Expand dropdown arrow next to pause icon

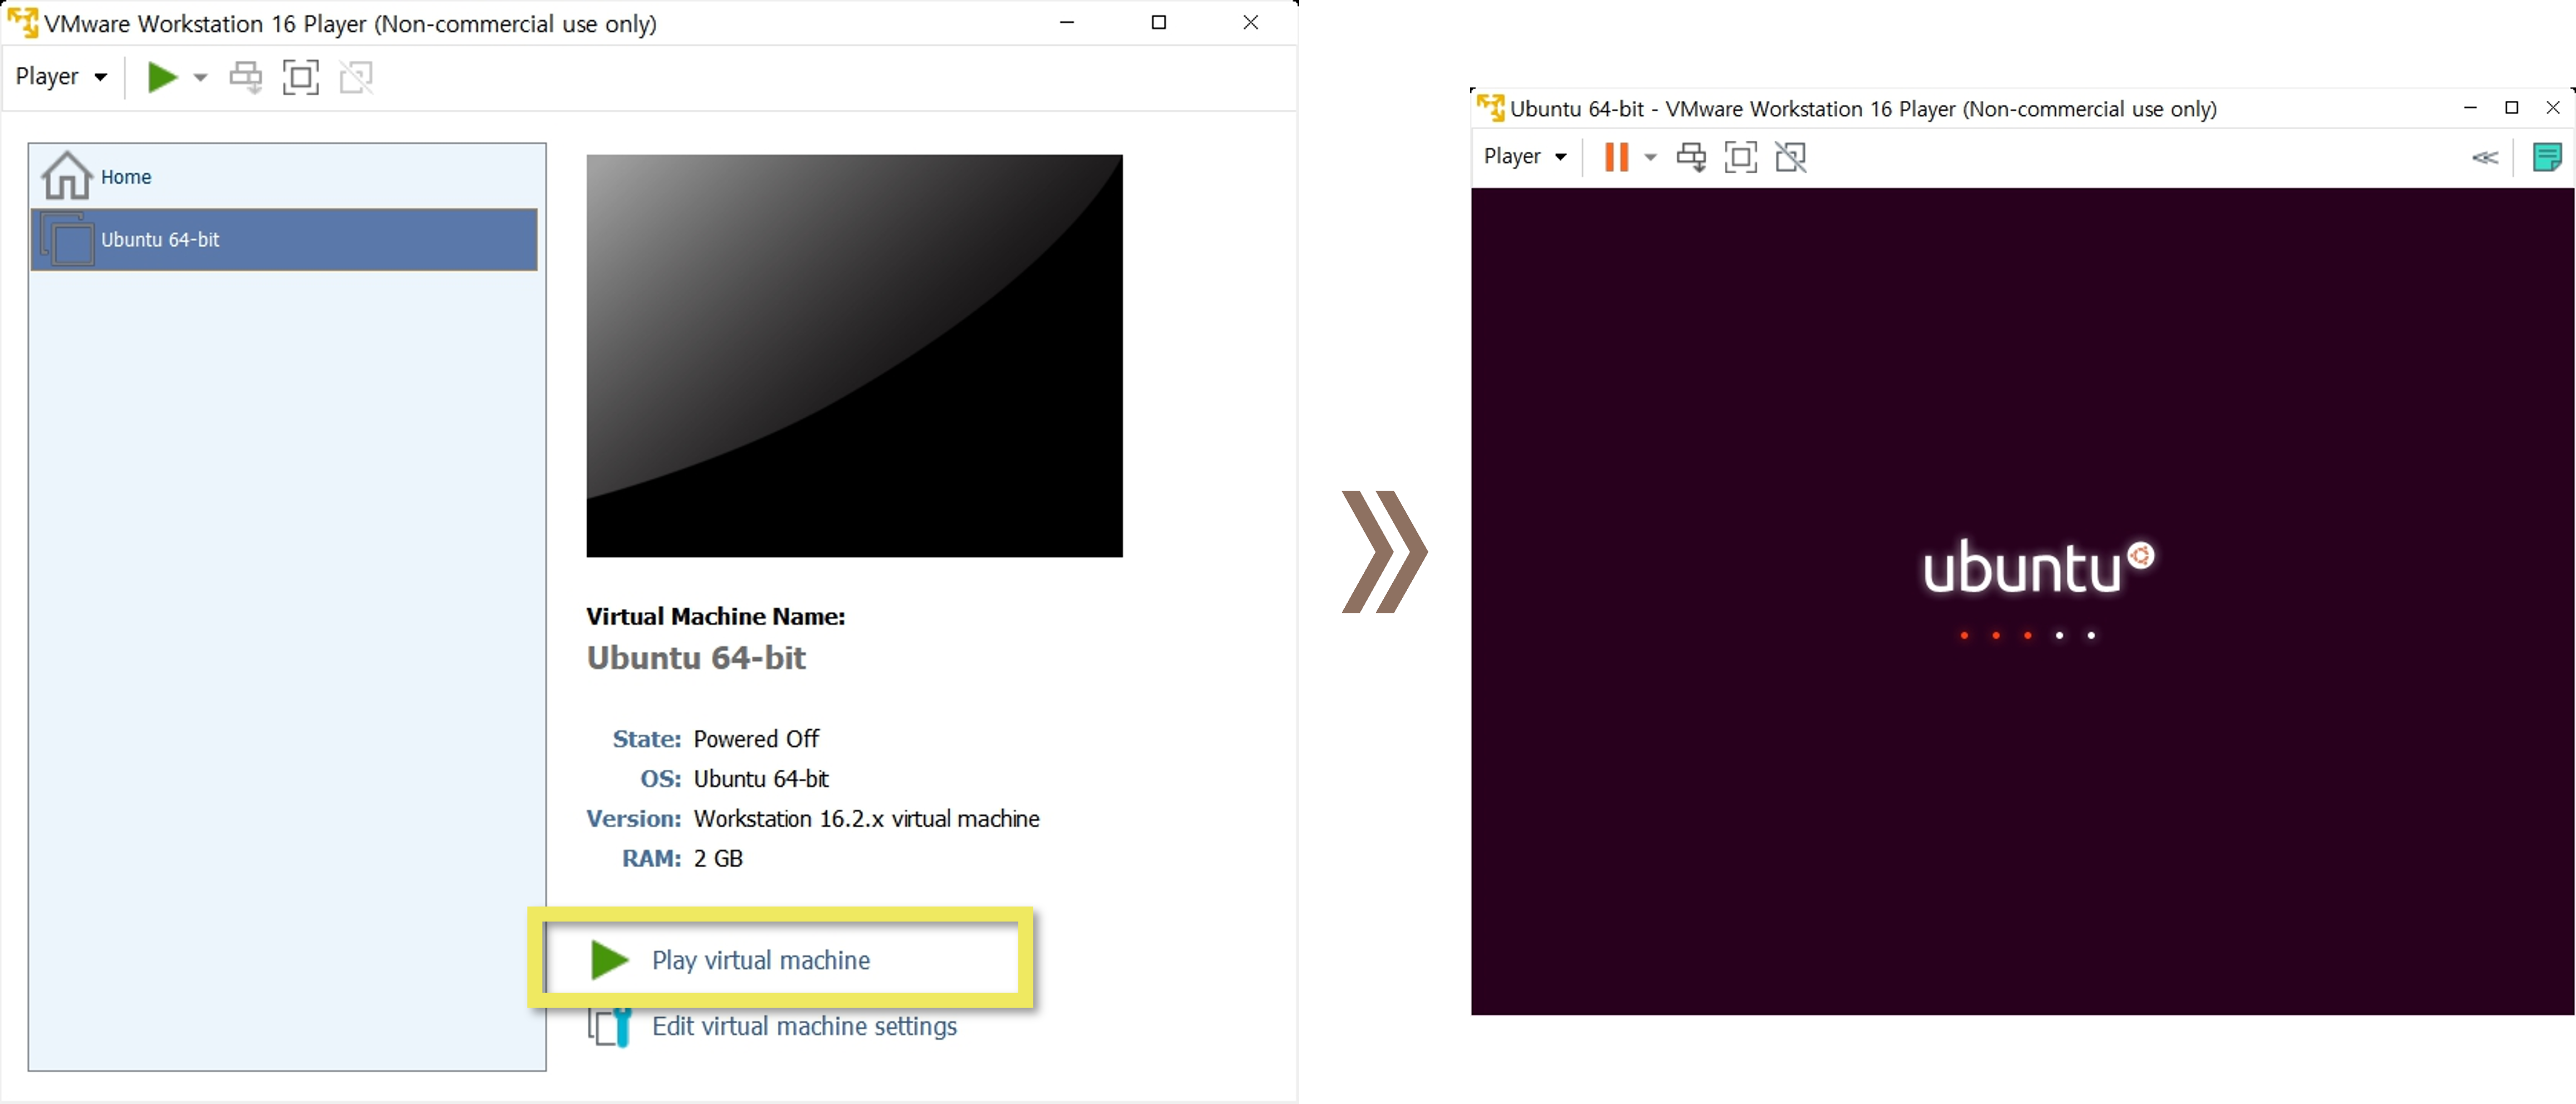click(x=1650, y=157)
